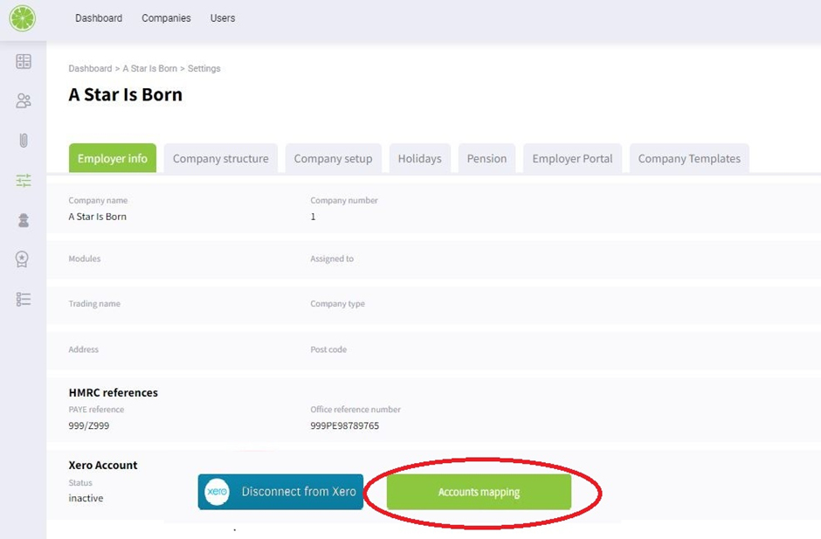Viewport: 821px width, 539px height.
Task: Open the paperclip attachments sidebar icon
Action: tap(24, 141)
